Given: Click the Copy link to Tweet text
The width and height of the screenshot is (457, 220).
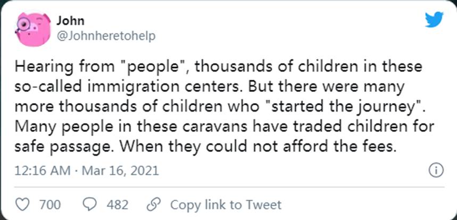Looking at the screenshot, I should coord(226,205).
